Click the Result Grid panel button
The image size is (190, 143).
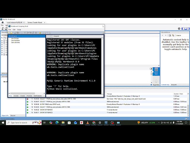[x=156, y=71]
